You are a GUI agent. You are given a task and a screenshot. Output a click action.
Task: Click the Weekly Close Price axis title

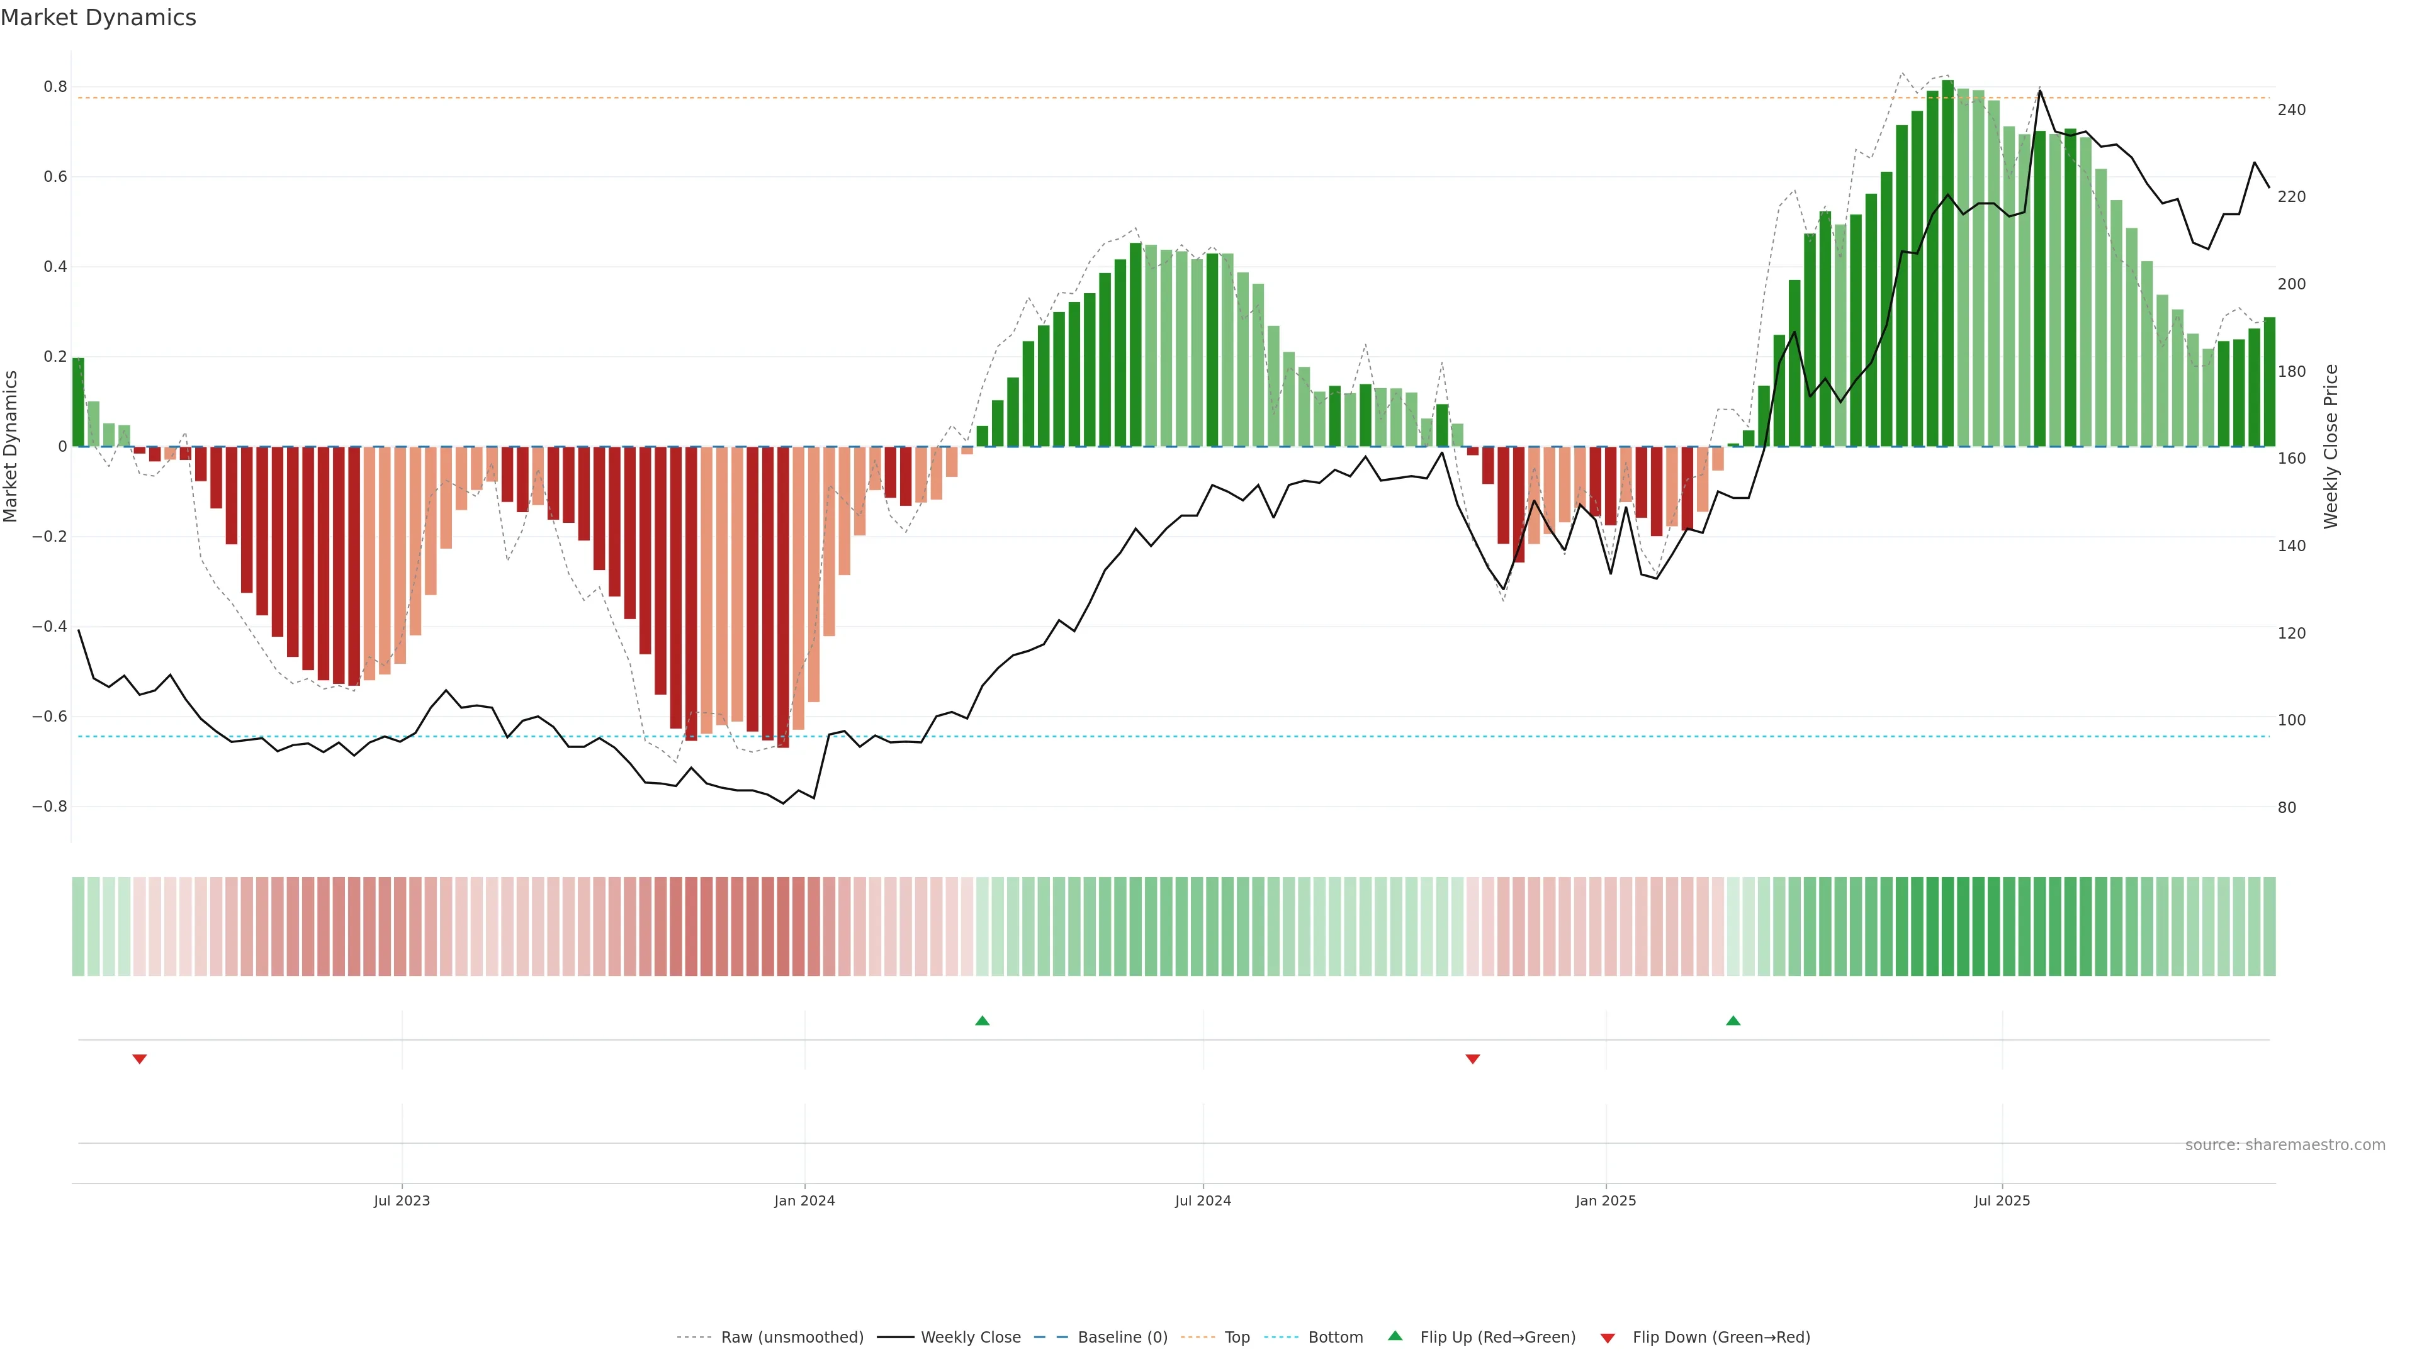[x=2331, y=447]
